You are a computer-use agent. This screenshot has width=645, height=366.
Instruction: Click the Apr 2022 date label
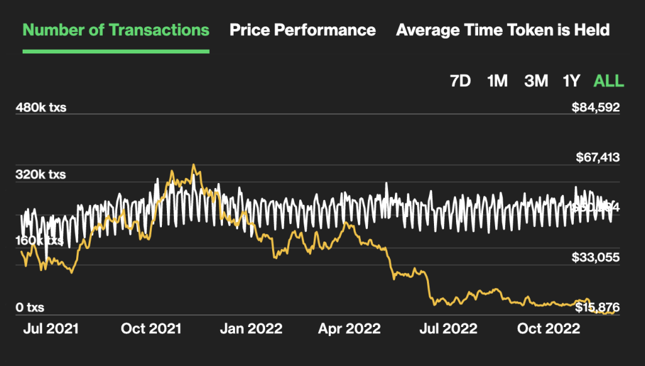point(350,329)
